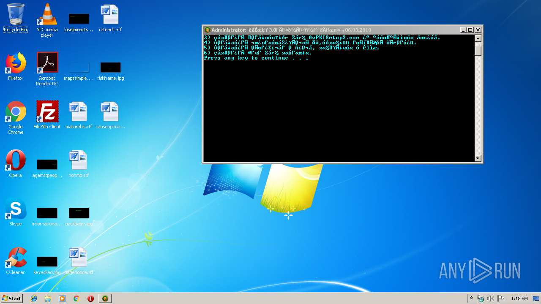Click console scrollbar down arrow
Screen dimensions: 541x304
tap(478, 158)
